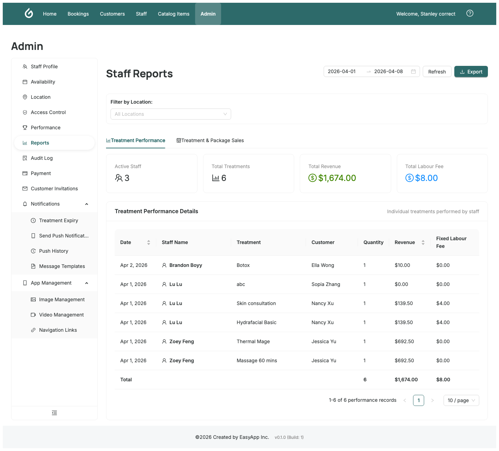Click the $10.00 revenue cell
Image resolution: width=499 pixels, height=451 pixels.
point(402,265)
